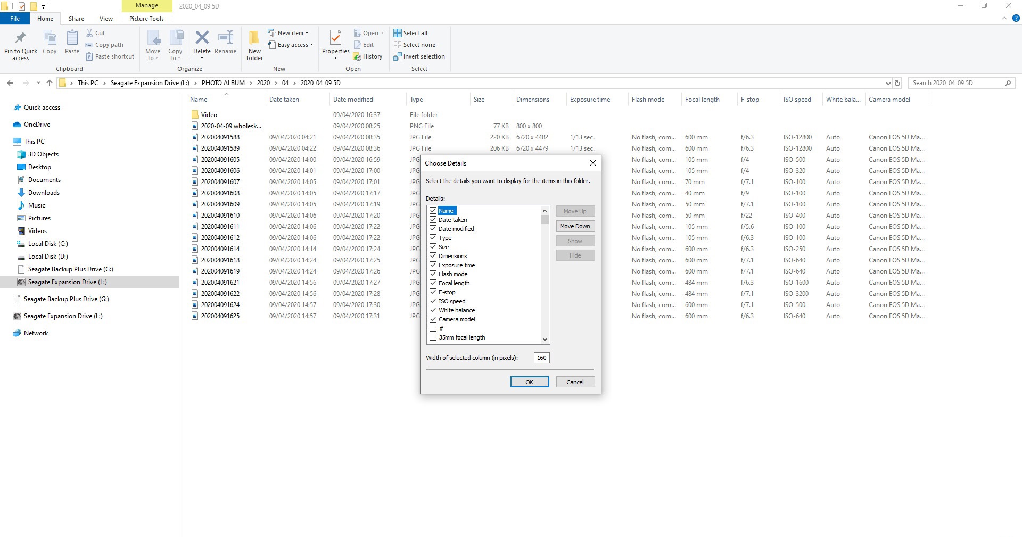The image size is (1022, 537).
Task: Click Copy path in Clipboard group
Action: point(105,45)
